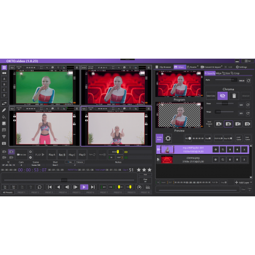The height and width of the screenshot is (255, 255).
Task: Move cinema.png layer up
Action: [230, 160]
